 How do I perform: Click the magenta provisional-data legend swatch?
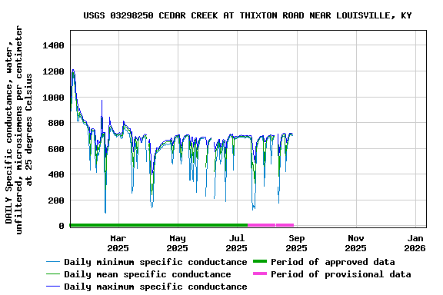click(x=260, y=273)
